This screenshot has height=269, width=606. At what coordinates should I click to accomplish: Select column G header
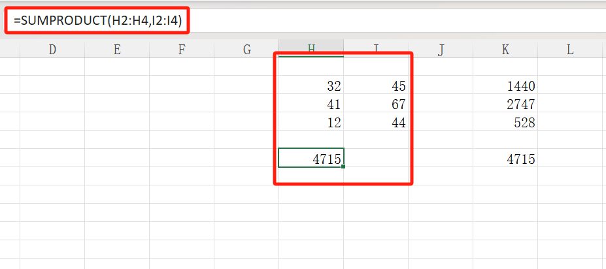tap(246, 49)
